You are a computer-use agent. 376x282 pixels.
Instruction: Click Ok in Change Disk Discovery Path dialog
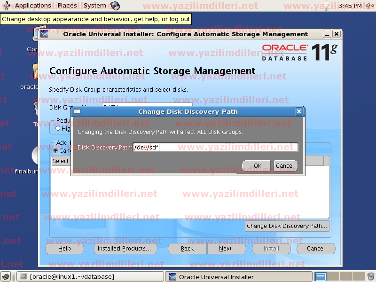pos(257,165)
